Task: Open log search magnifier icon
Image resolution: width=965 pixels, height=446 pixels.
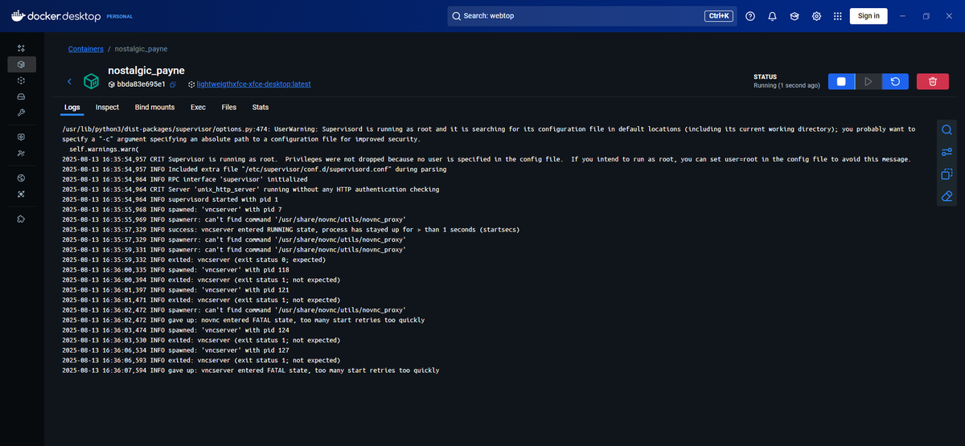Action: pyautogui.click(x=947, y=129)
